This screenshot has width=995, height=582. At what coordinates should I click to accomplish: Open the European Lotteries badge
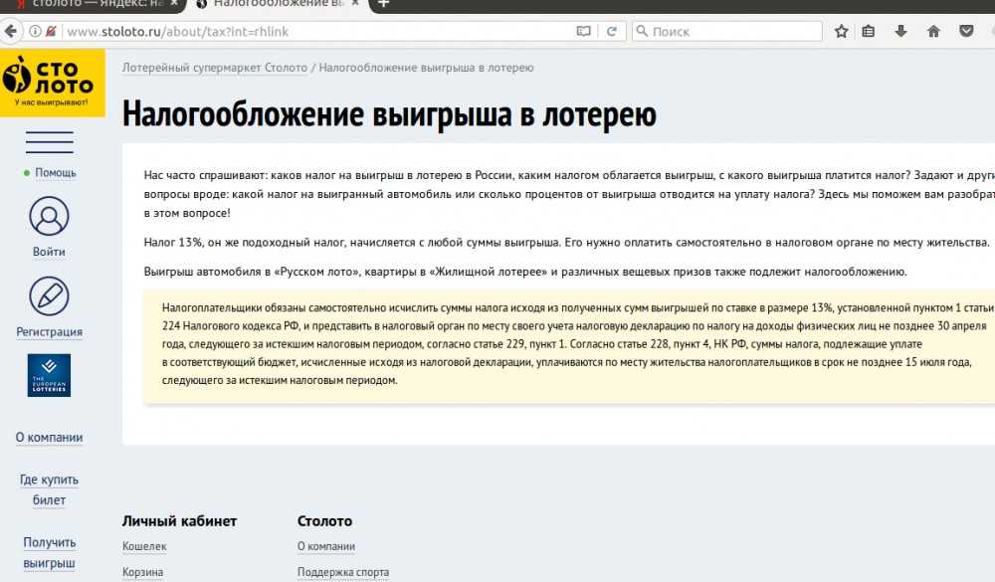[x=49, y=376]
